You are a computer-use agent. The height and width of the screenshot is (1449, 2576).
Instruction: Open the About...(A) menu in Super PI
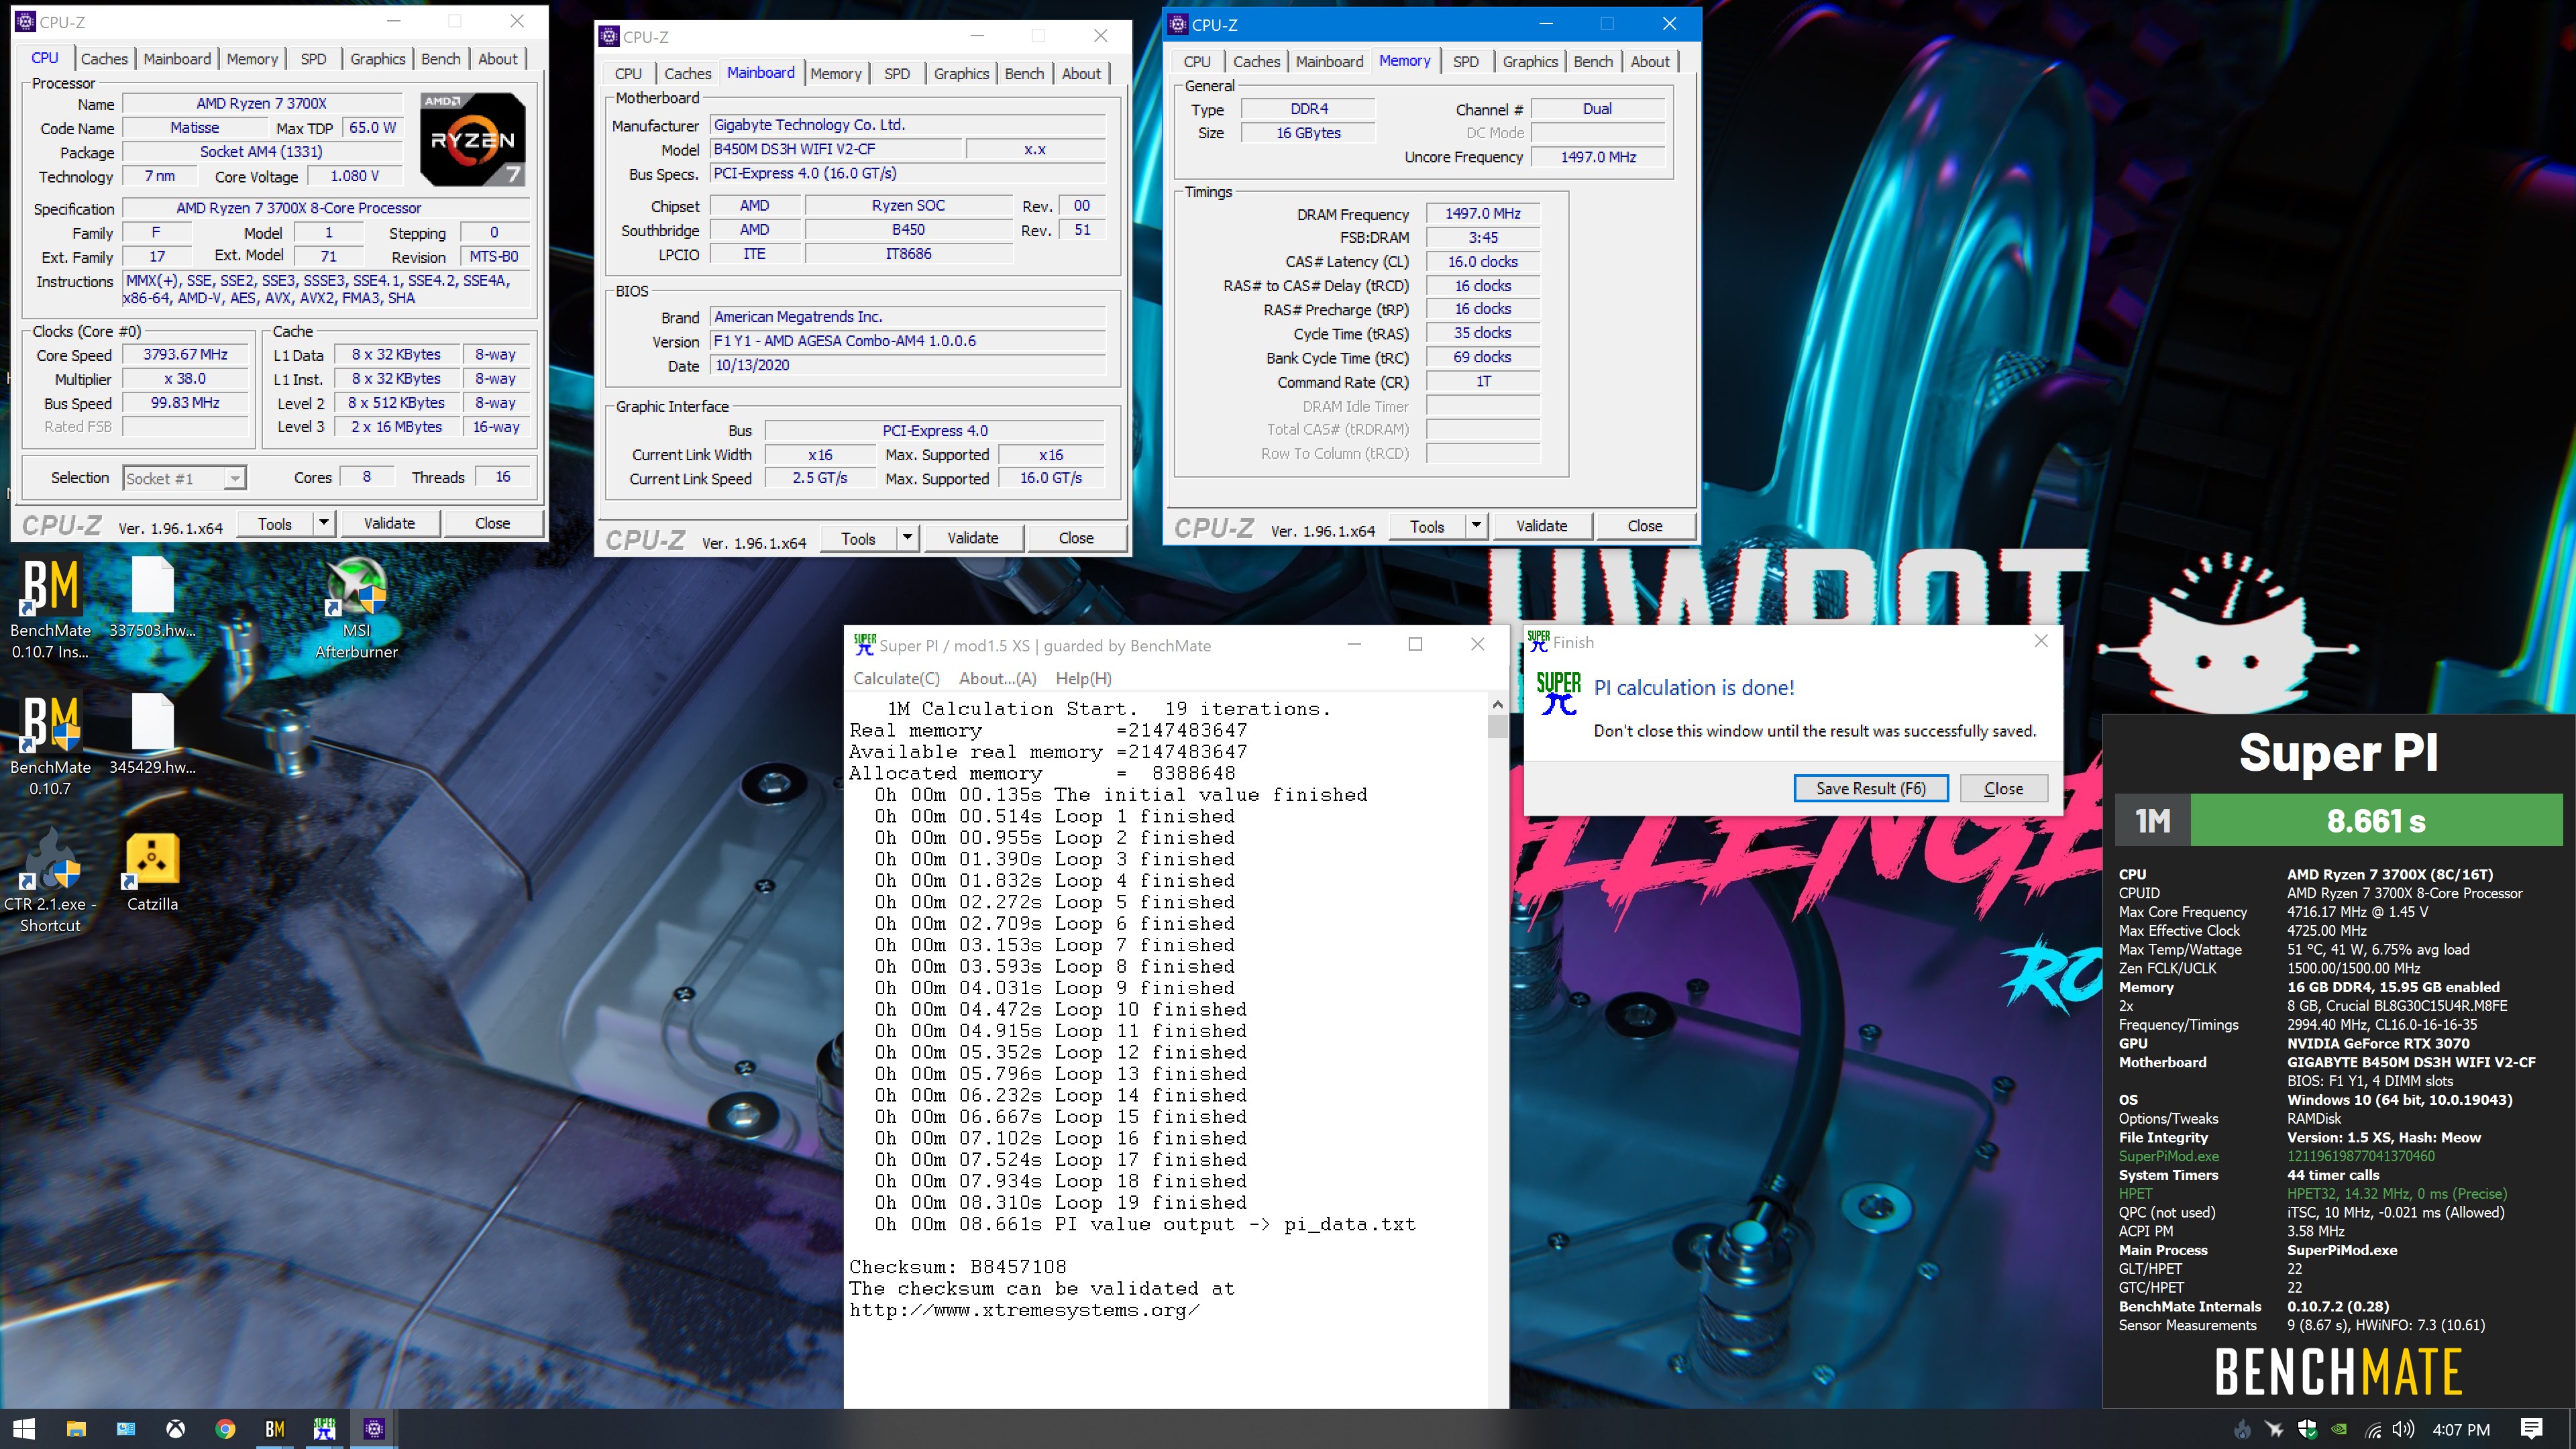tap(997, 678)
